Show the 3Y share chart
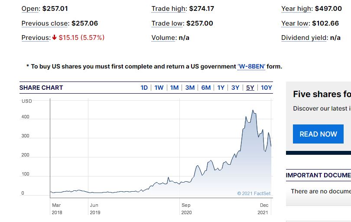This screenshot has width=351, height=222. pyautogui.click(x=235, y=88)
